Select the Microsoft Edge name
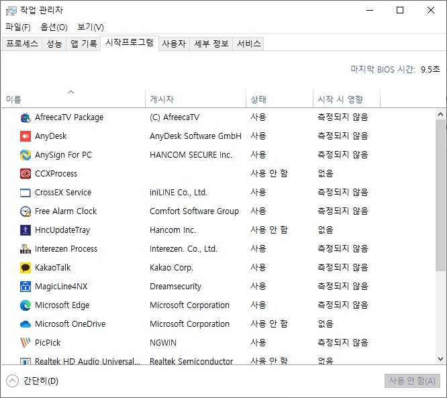The height and width of the screenshot is (398, 447). pyautogui.click(x=62, y=305)
